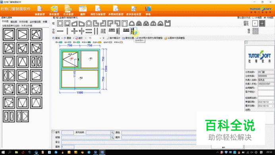Viewport: 275px width, 155px height.
Task: Select the left-sloped trapezoid frame shape
Action: 74,24
